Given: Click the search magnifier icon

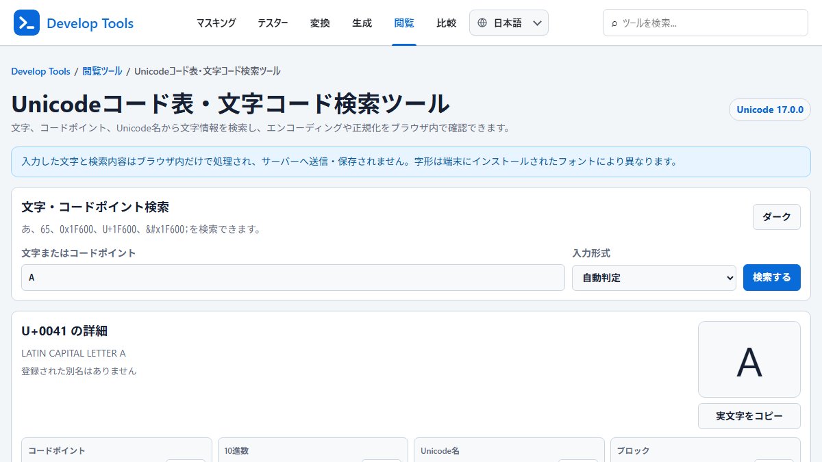Looking at the screenshot, I should tap(614, 23).
